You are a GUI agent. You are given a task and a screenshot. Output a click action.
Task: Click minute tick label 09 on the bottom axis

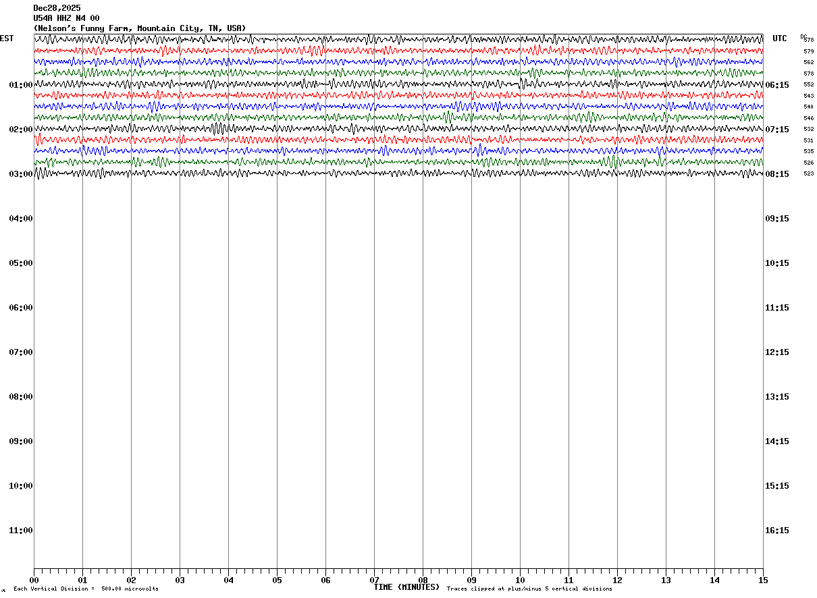[x=471, y=580]
